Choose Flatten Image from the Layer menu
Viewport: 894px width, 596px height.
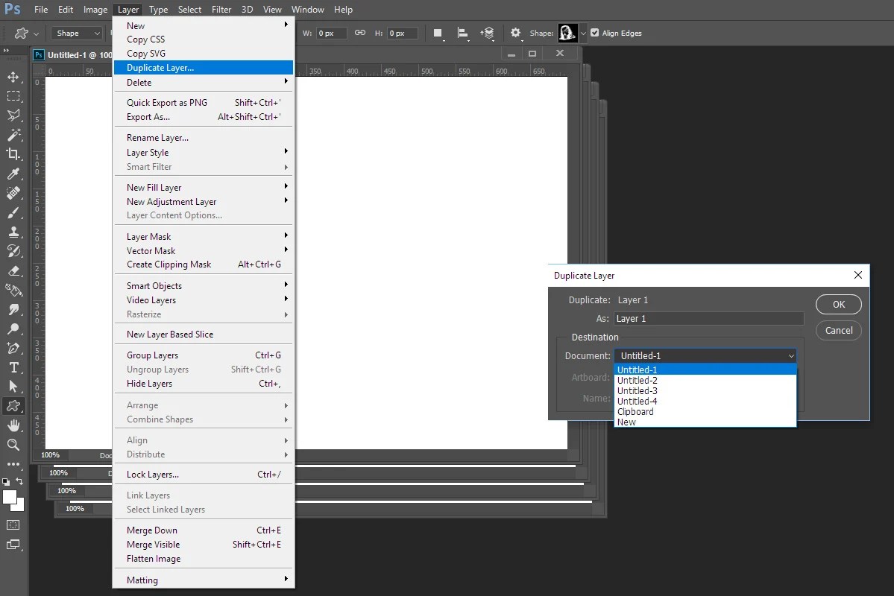154,558
